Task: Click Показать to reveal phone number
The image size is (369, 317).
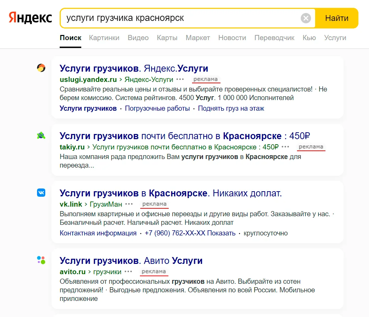Action: [221, 233]
